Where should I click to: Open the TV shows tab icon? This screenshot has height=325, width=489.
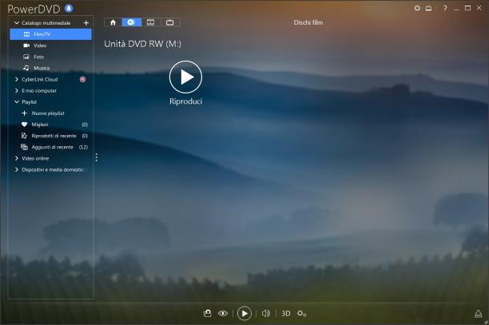(170, 22)
